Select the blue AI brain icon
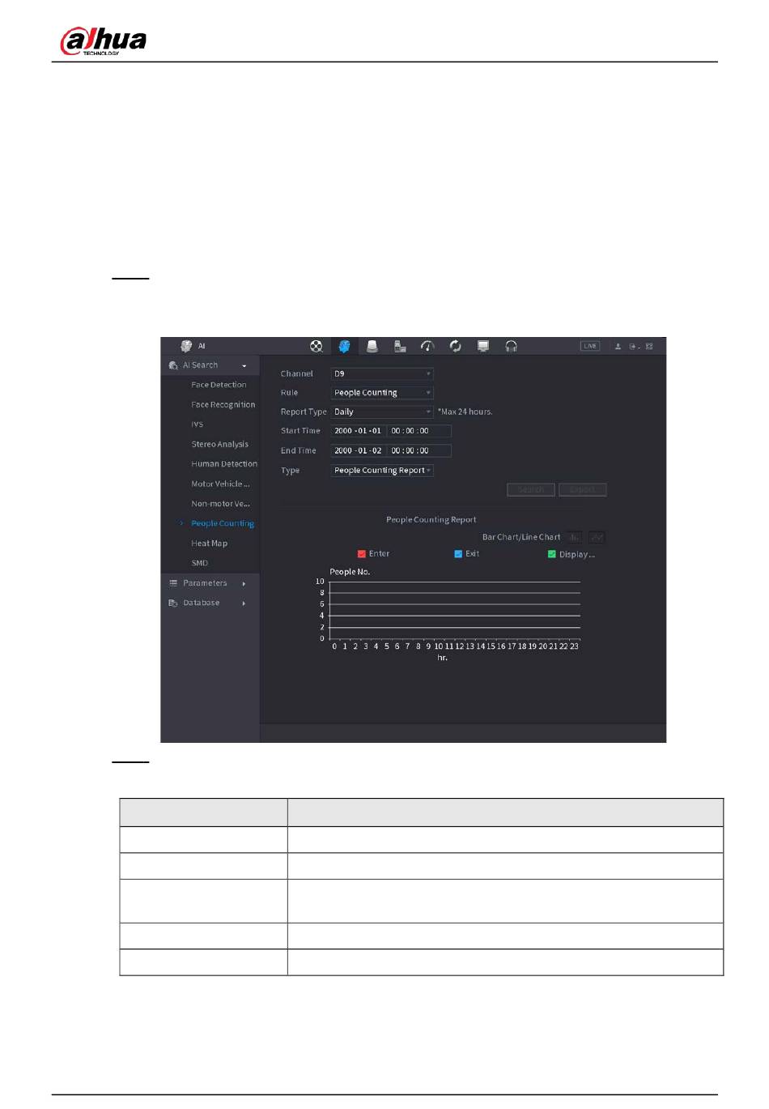Image resolution: width=769 pixels, height=1109 pixels. (x=344, y=347)
